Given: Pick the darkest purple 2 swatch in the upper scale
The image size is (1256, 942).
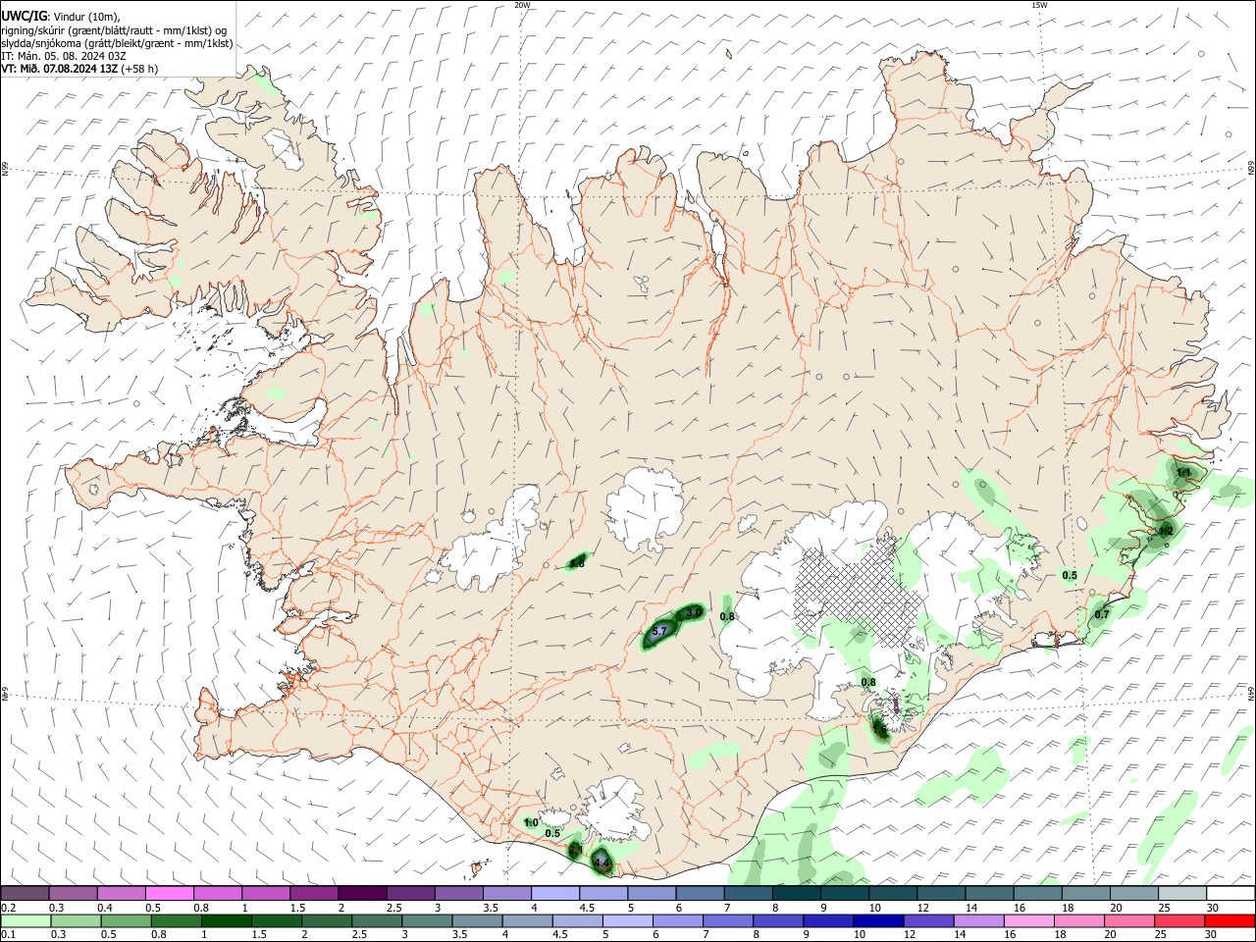Looking at the screenshot, I should pos(360,894).
